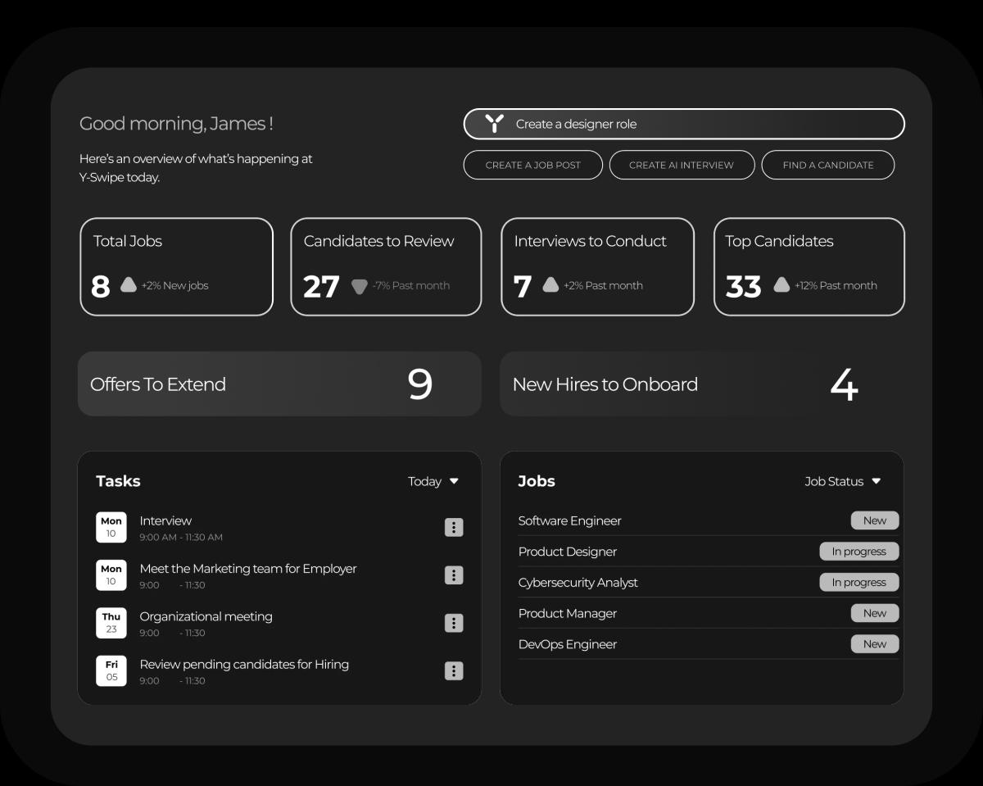Click the up trend icon in Top Candidates
983x786 pixels.
(x=781, y=284)
